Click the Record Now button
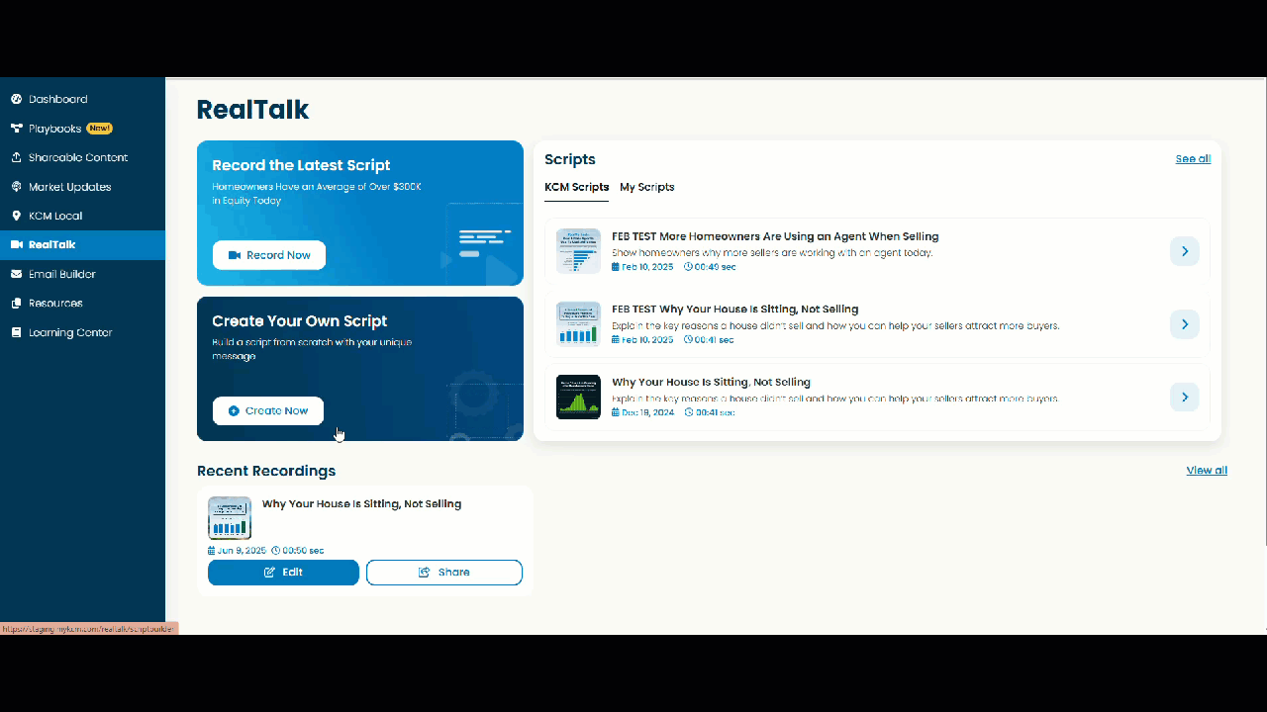 (x=269, y=255)
